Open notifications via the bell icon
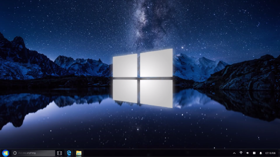This screenshot has height=157, width=280. 261,153
